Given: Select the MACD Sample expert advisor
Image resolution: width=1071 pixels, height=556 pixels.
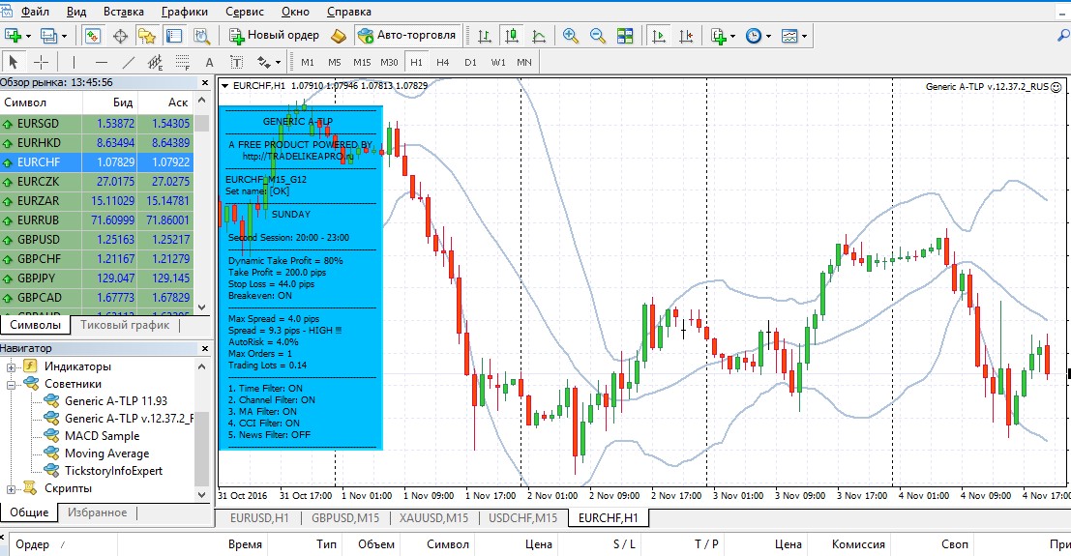Looking at the screenshot, I should [102, 436].
